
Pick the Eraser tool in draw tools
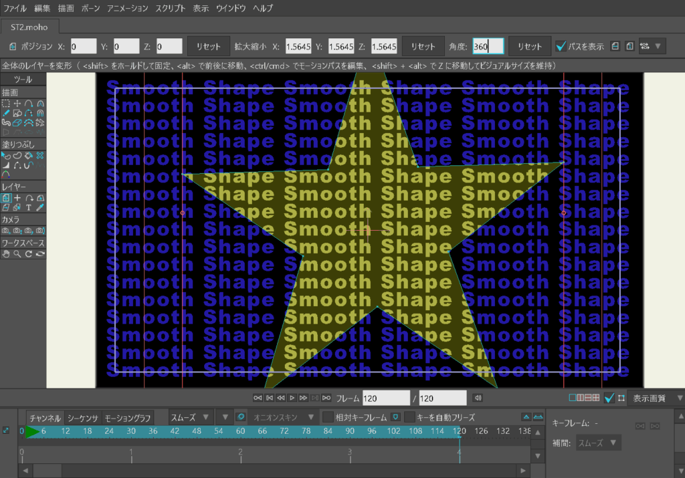[17, 123]
